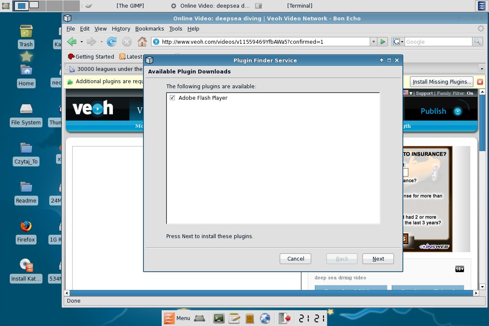Open the History menu
Screen dimensions: 489x326
(x=121, y=29)
